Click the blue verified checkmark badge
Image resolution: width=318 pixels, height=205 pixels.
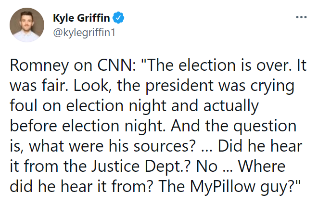point(118,18)
